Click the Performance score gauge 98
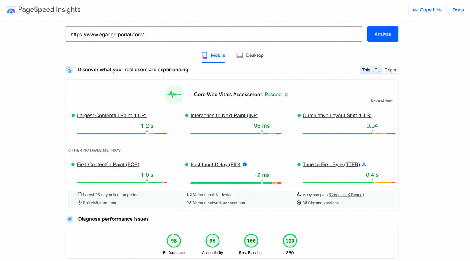The width and height of the screenshot is (470, 261). [174, 241]
